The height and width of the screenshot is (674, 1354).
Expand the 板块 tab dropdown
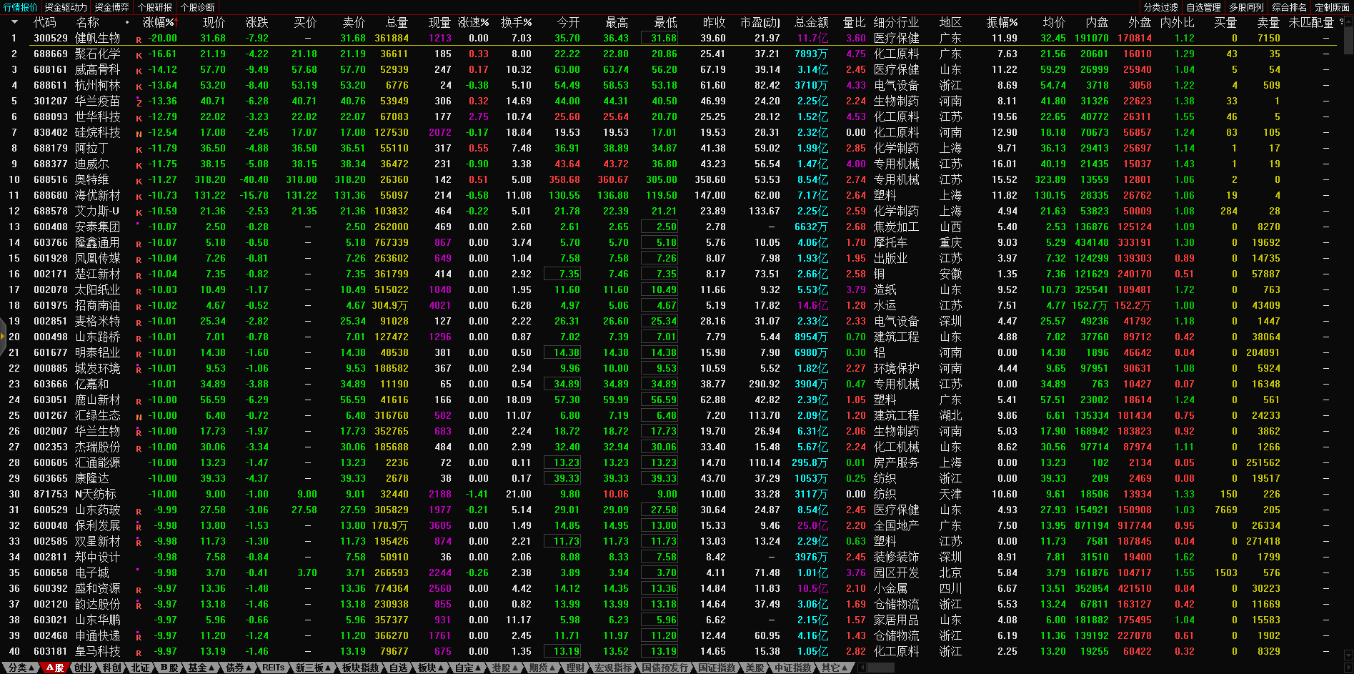tap(431, 668)
